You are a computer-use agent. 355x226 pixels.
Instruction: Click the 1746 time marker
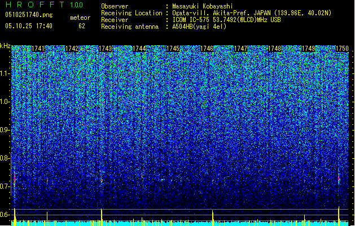click(207, 49)
